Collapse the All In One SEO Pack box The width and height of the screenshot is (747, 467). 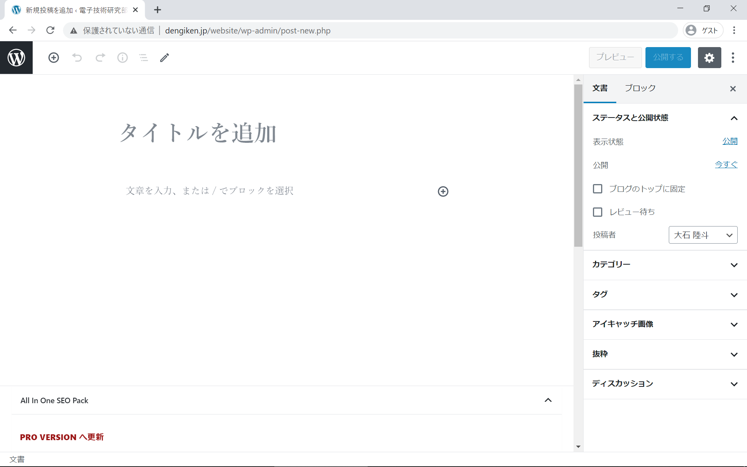coord(548,400)
